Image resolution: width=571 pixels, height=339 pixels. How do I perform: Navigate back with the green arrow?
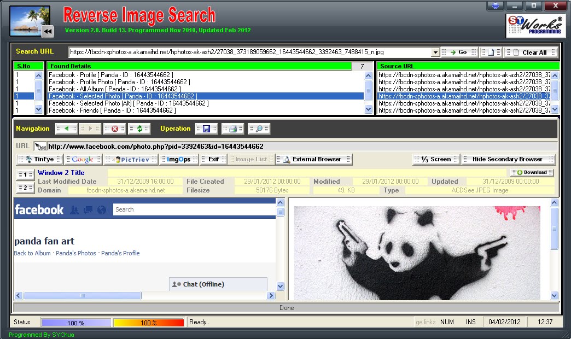tap(66, 128)
